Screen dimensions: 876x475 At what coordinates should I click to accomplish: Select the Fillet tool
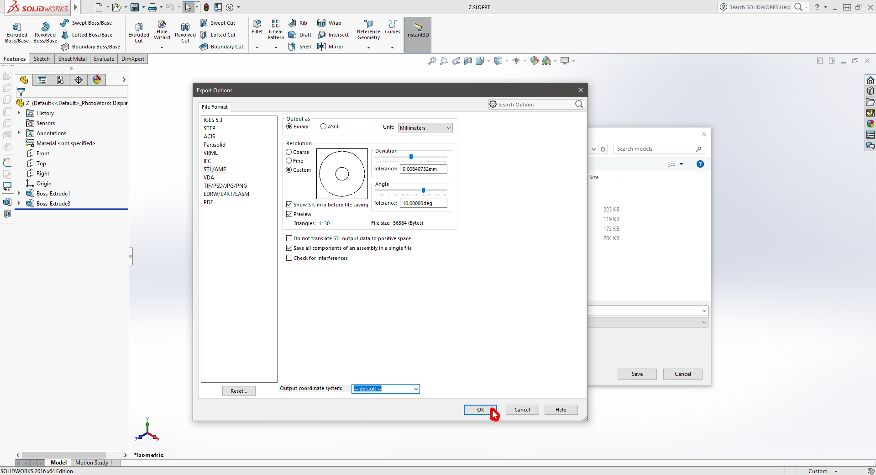point(257,26)
